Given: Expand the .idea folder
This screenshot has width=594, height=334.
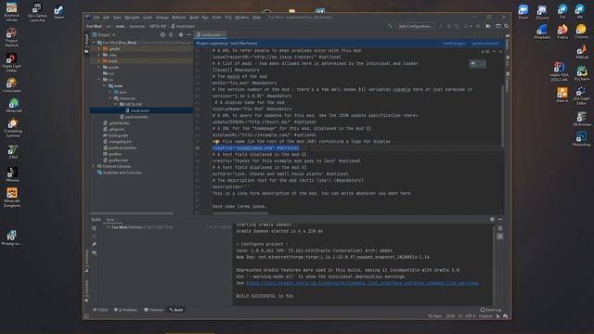Looking at the screenshot, I should pos(99,55).
